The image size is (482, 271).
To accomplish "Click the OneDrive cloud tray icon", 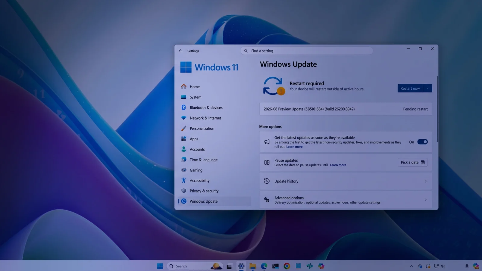I will pyautogui.click(x=420, y=266).
